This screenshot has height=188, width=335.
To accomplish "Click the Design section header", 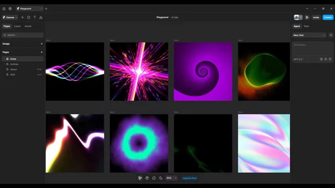I will (x=6, y=44).
